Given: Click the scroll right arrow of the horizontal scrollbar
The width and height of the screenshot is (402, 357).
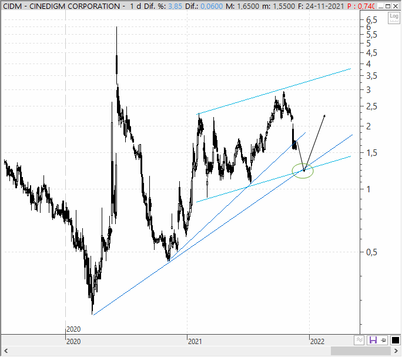Looking at the screenshot, I should (396, 351).
